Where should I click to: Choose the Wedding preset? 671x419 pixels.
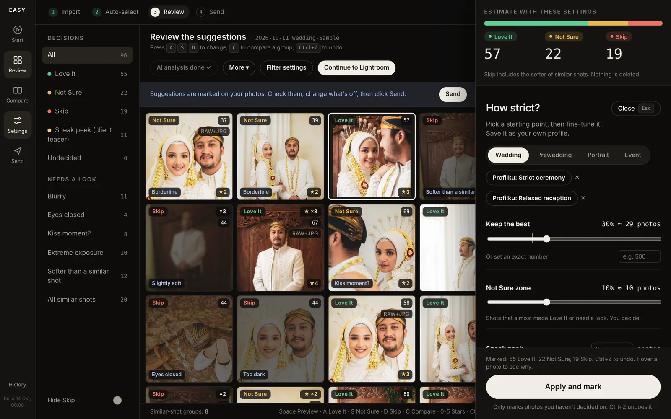[508, 155]
